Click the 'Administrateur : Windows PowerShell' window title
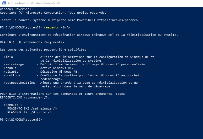Screen dimensions: 203x139 pyautogui.click(x=30, y=3)
